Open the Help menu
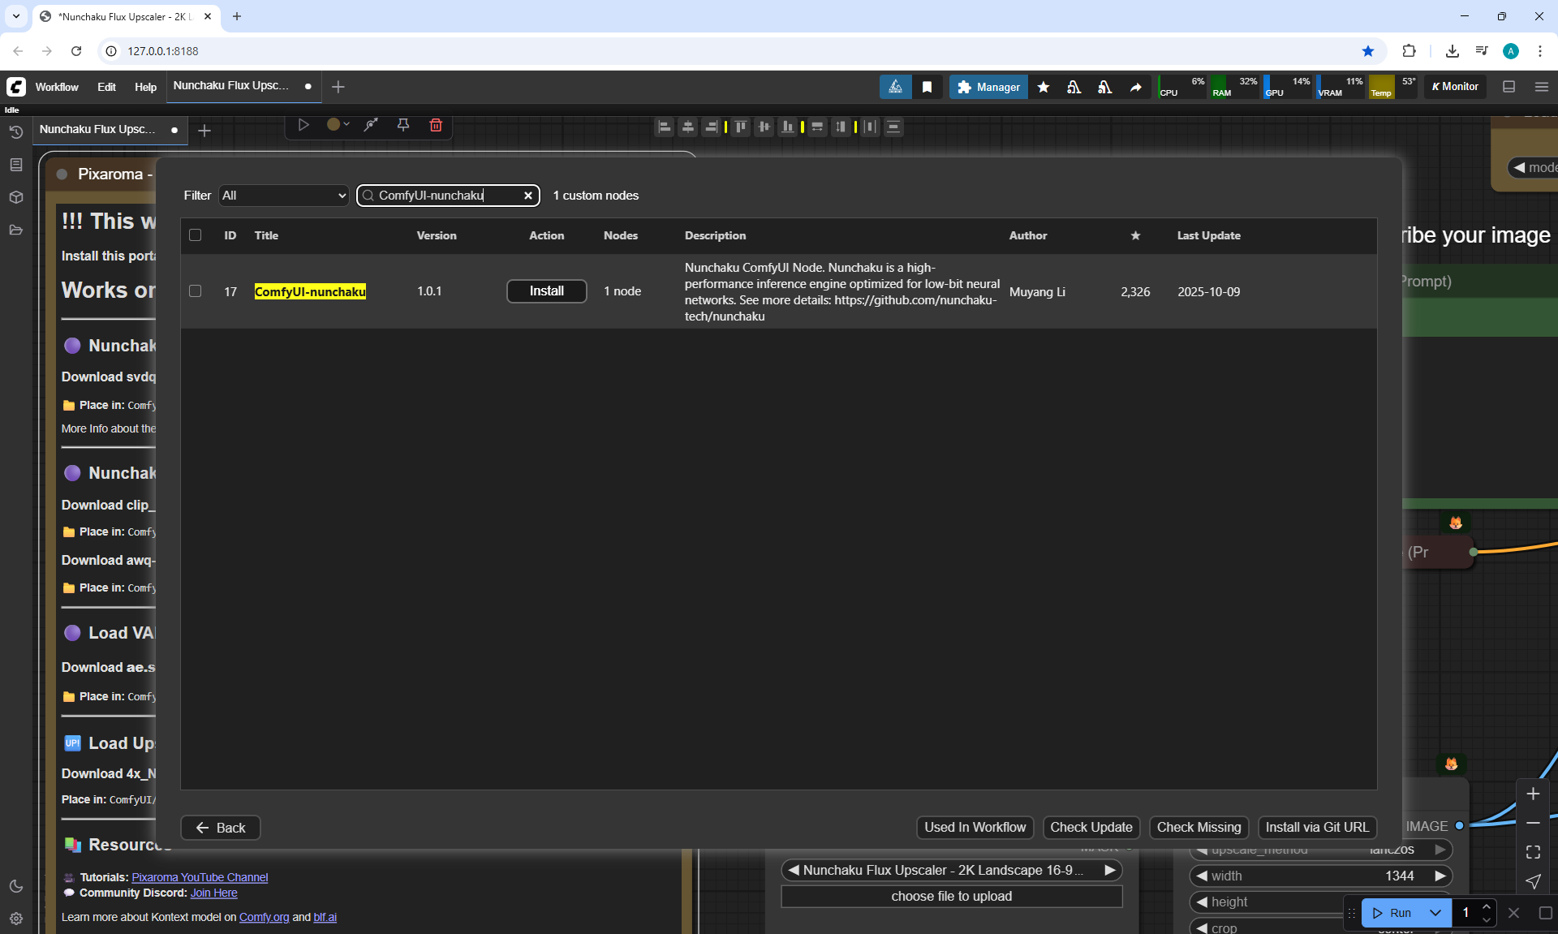Viewport: 1558px width, 934px height. click(145, 87)
